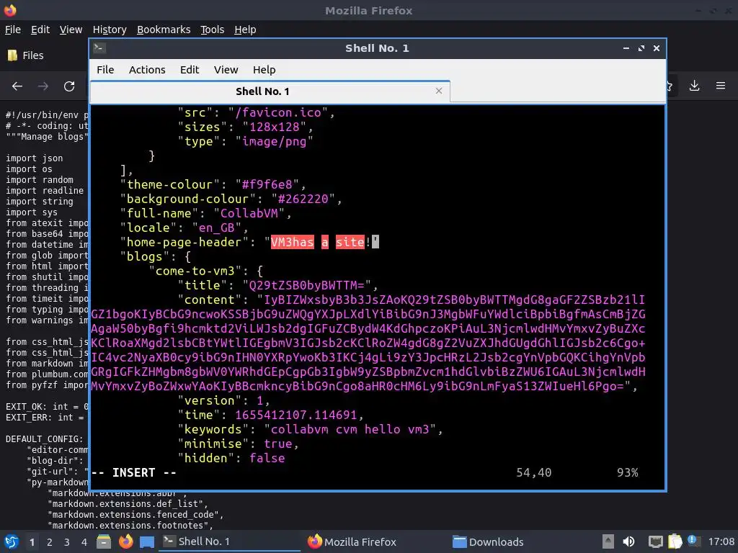Click the highlighted word "site" in vim
738x553 pixels.
[350, 242]
